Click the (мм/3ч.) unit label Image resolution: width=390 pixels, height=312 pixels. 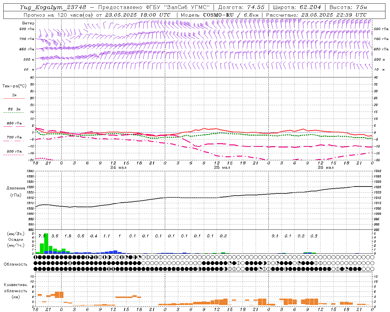(x=16, y=234)
